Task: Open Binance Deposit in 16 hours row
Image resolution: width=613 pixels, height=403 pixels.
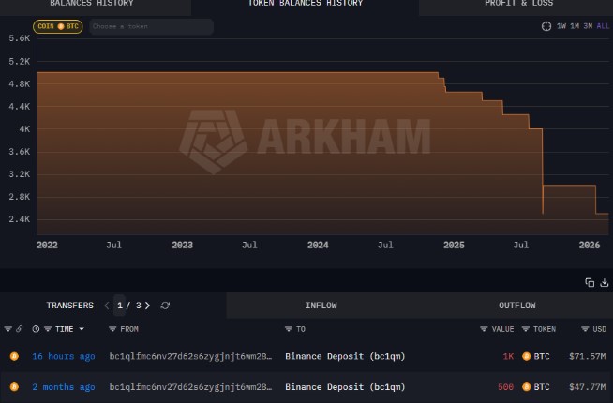Action: [345, 356]
